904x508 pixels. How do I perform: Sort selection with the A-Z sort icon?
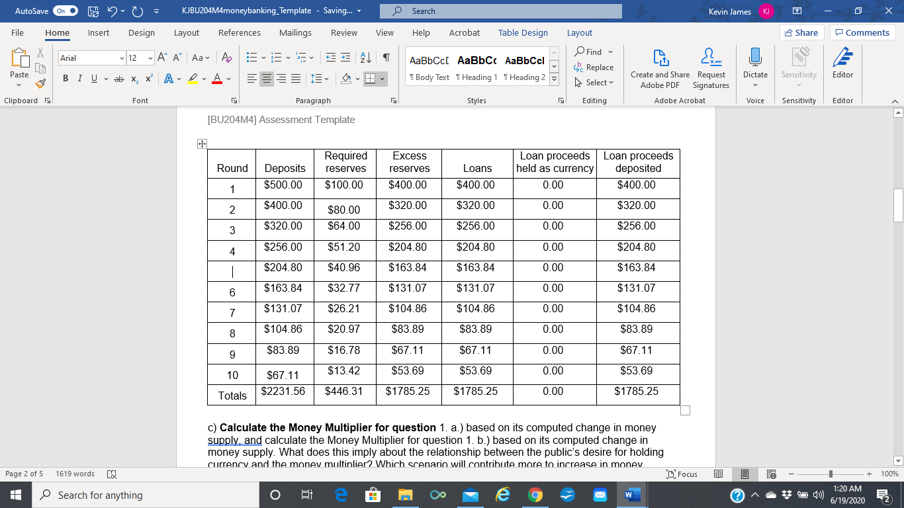point(366,58)
